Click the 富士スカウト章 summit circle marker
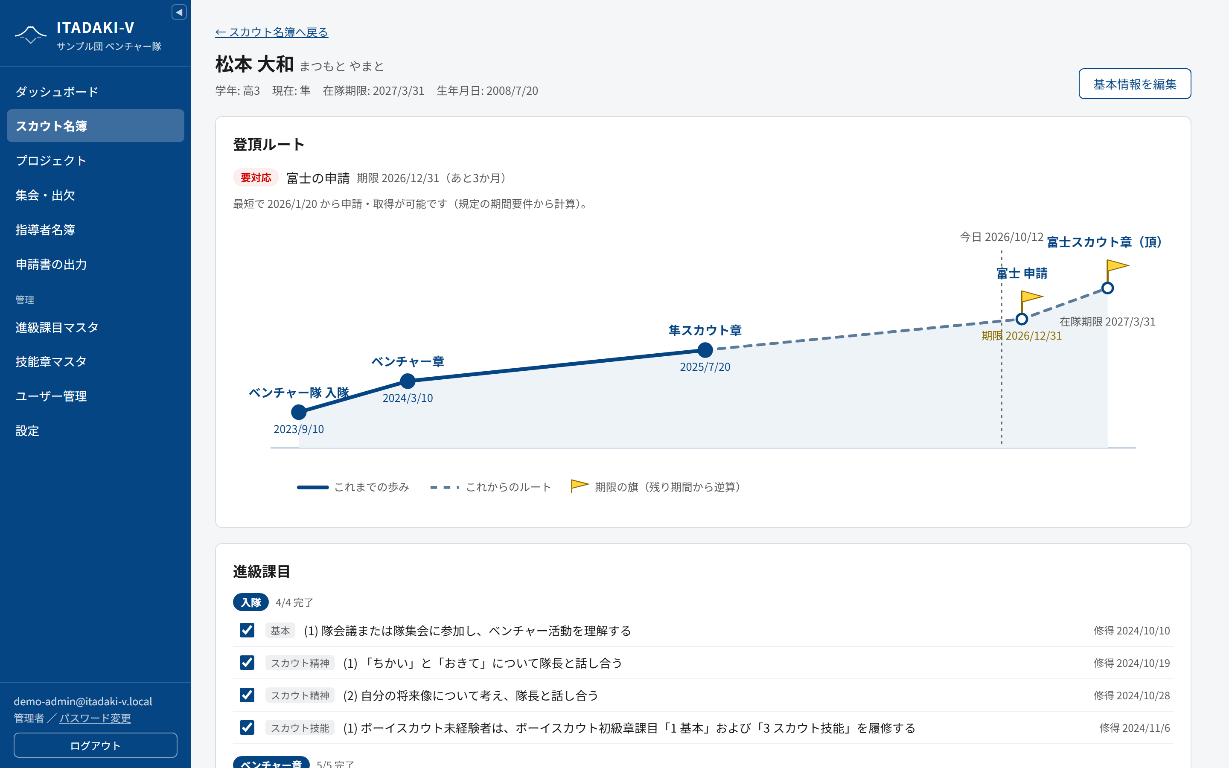 coord(1108,288)
